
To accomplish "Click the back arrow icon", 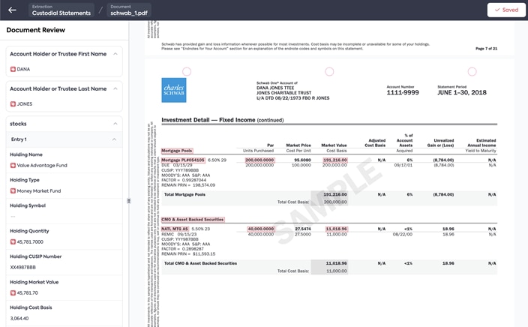I will (x=12, y=10).
